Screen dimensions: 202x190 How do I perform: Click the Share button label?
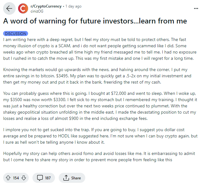pyautogui.click(x=76, y=178)
